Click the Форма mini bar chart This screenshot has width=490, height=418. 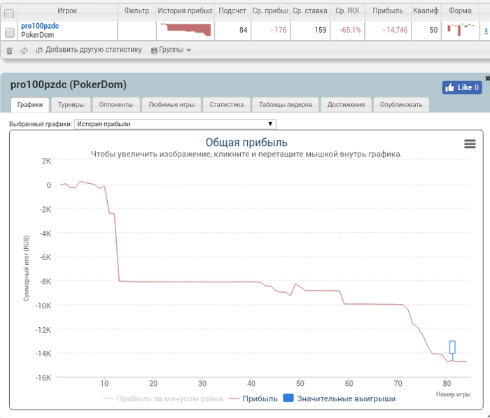(x=461, y=30)
